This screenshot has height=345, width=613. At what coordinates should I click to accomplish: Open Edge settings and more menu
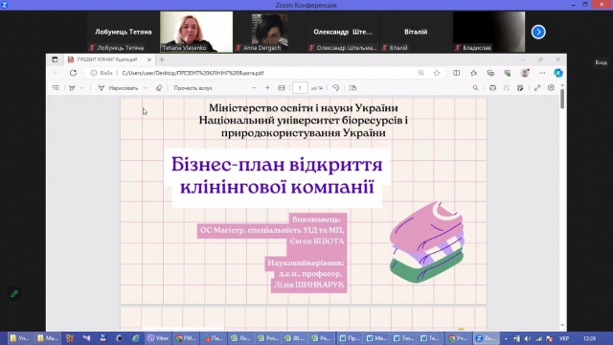(x=542, y=73)
